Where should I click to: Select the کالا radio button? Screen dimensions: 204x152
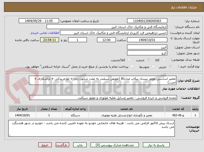(x=164, y=60)
